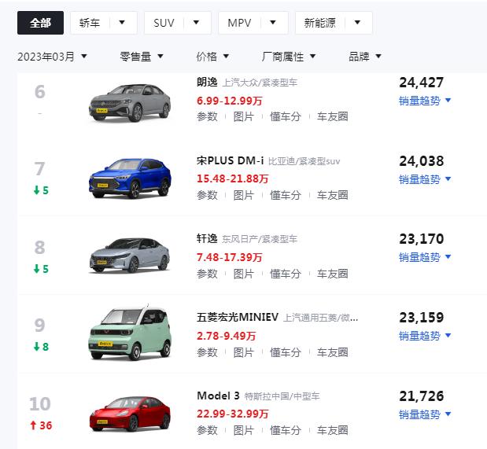Open the 品牌 filter dropdown
The height and width of the screenshot is (449, 487).
click(365, 57)
